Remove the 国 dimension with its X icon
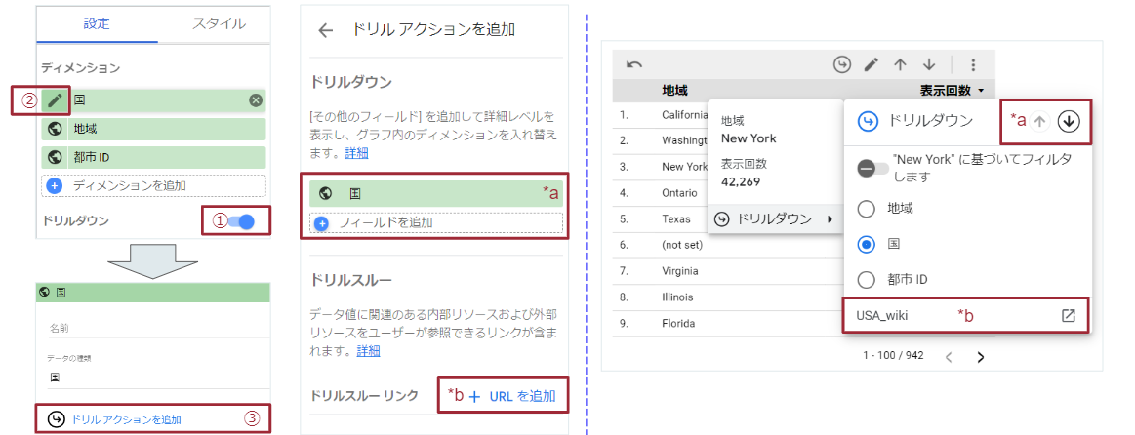The height and width of the screenshot is (435, 1135). (255, 100)
